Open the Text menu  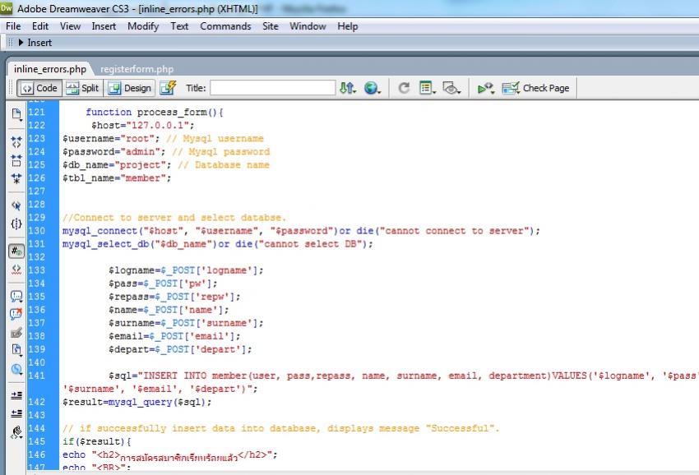[x=179, y=26]
